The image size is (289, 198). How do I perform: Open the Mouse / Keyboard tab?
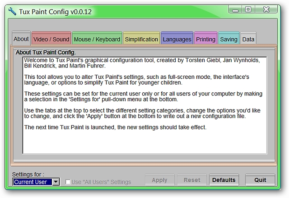[x=97, y=38]
